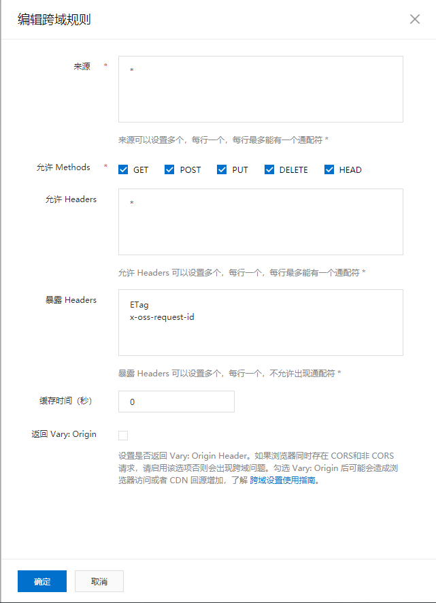Viewport: 436px width, 603px height.
Task: Enable the 返回 Vary: Origin checkbox
Action: [123, 436]
